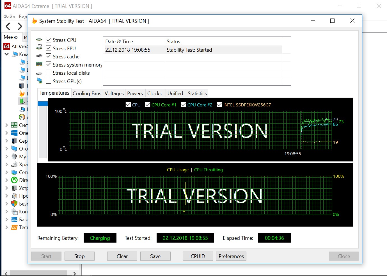Click the server icon next to Сер

(14, 141)
